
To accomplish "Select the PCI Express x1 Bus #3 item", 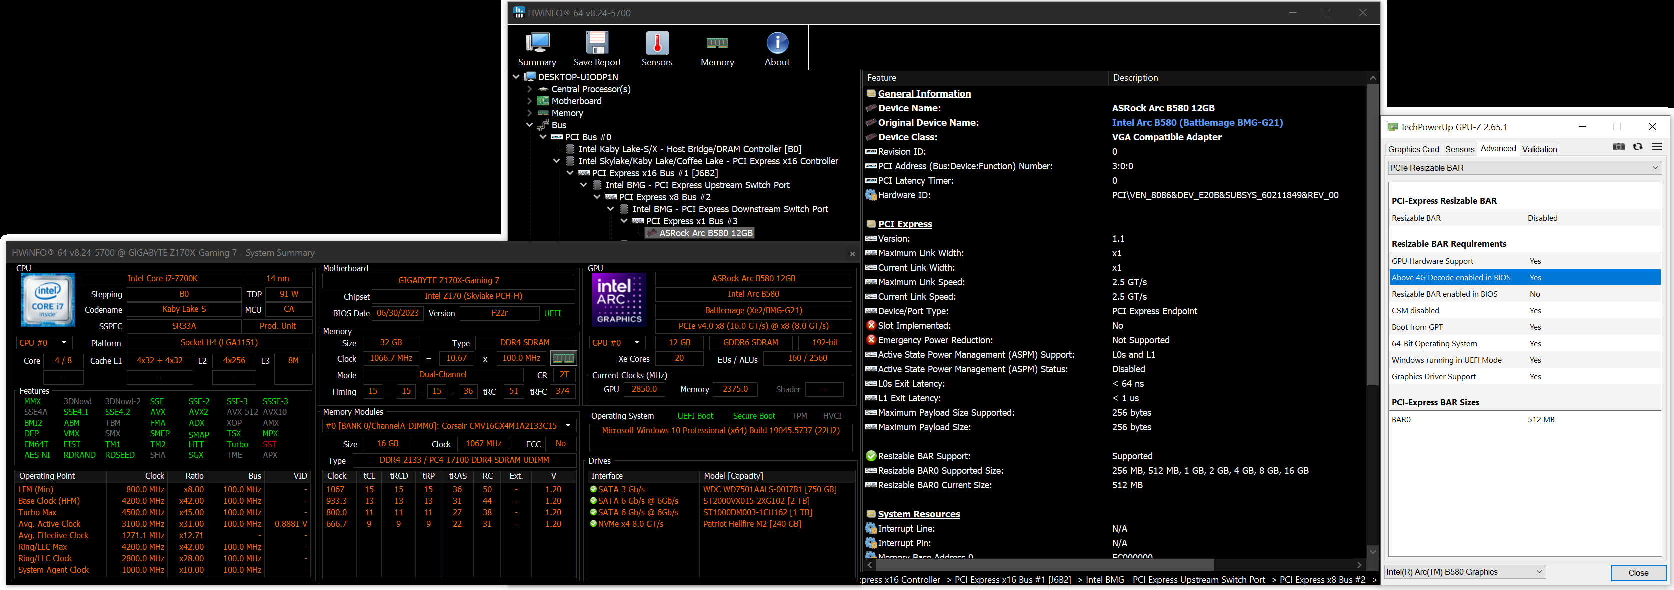I will click(x=691, y=221).
